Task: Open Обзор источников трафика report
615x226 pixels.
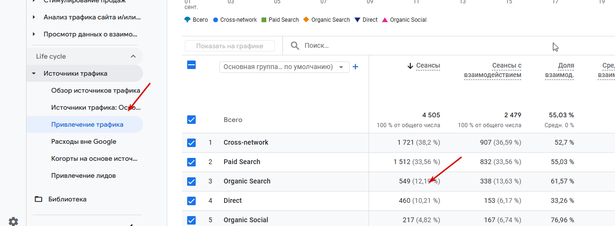Action: 95,90
